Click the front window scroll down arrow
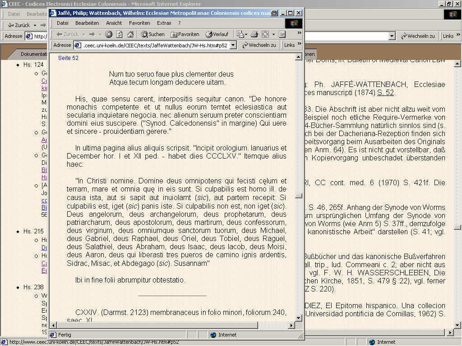Viewport: 462px width, 346px height. pyautogui.click(x=299, y=318)
